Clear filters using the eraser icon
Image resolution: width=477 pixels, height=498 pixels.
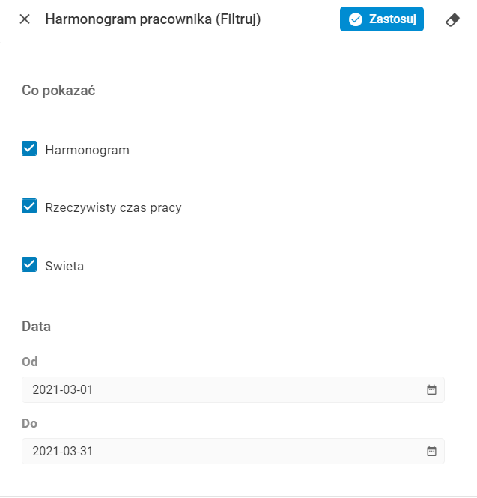(x=452, y=20)
